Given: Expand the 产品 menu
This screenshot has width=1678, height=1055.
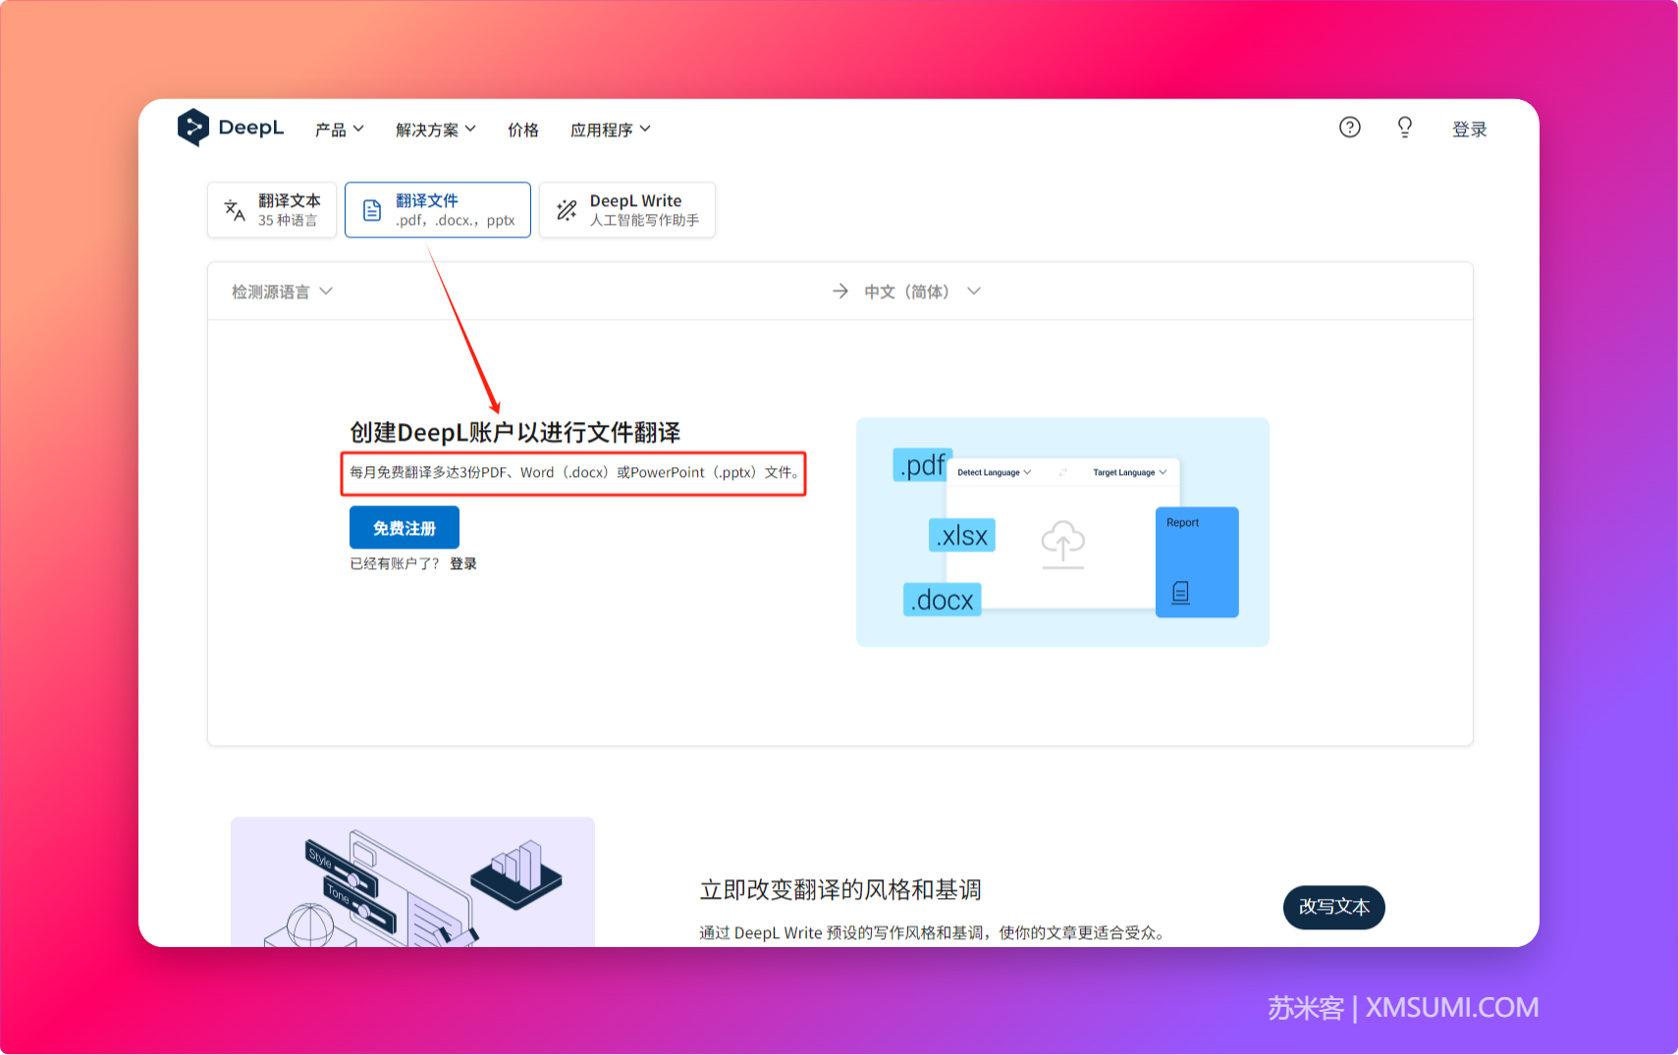Looking at the screenshot, I should tap(340, 130).
